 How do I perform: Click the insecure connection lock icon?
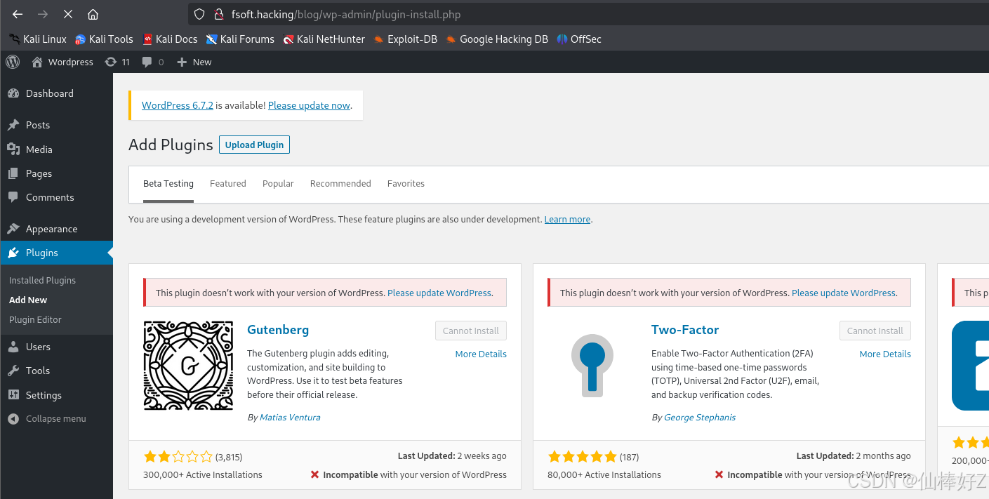(x=219, y=14)
